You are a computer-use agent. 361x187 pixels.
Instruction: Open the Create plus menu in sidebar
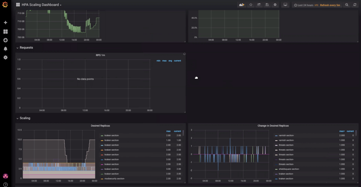(6, 23)
